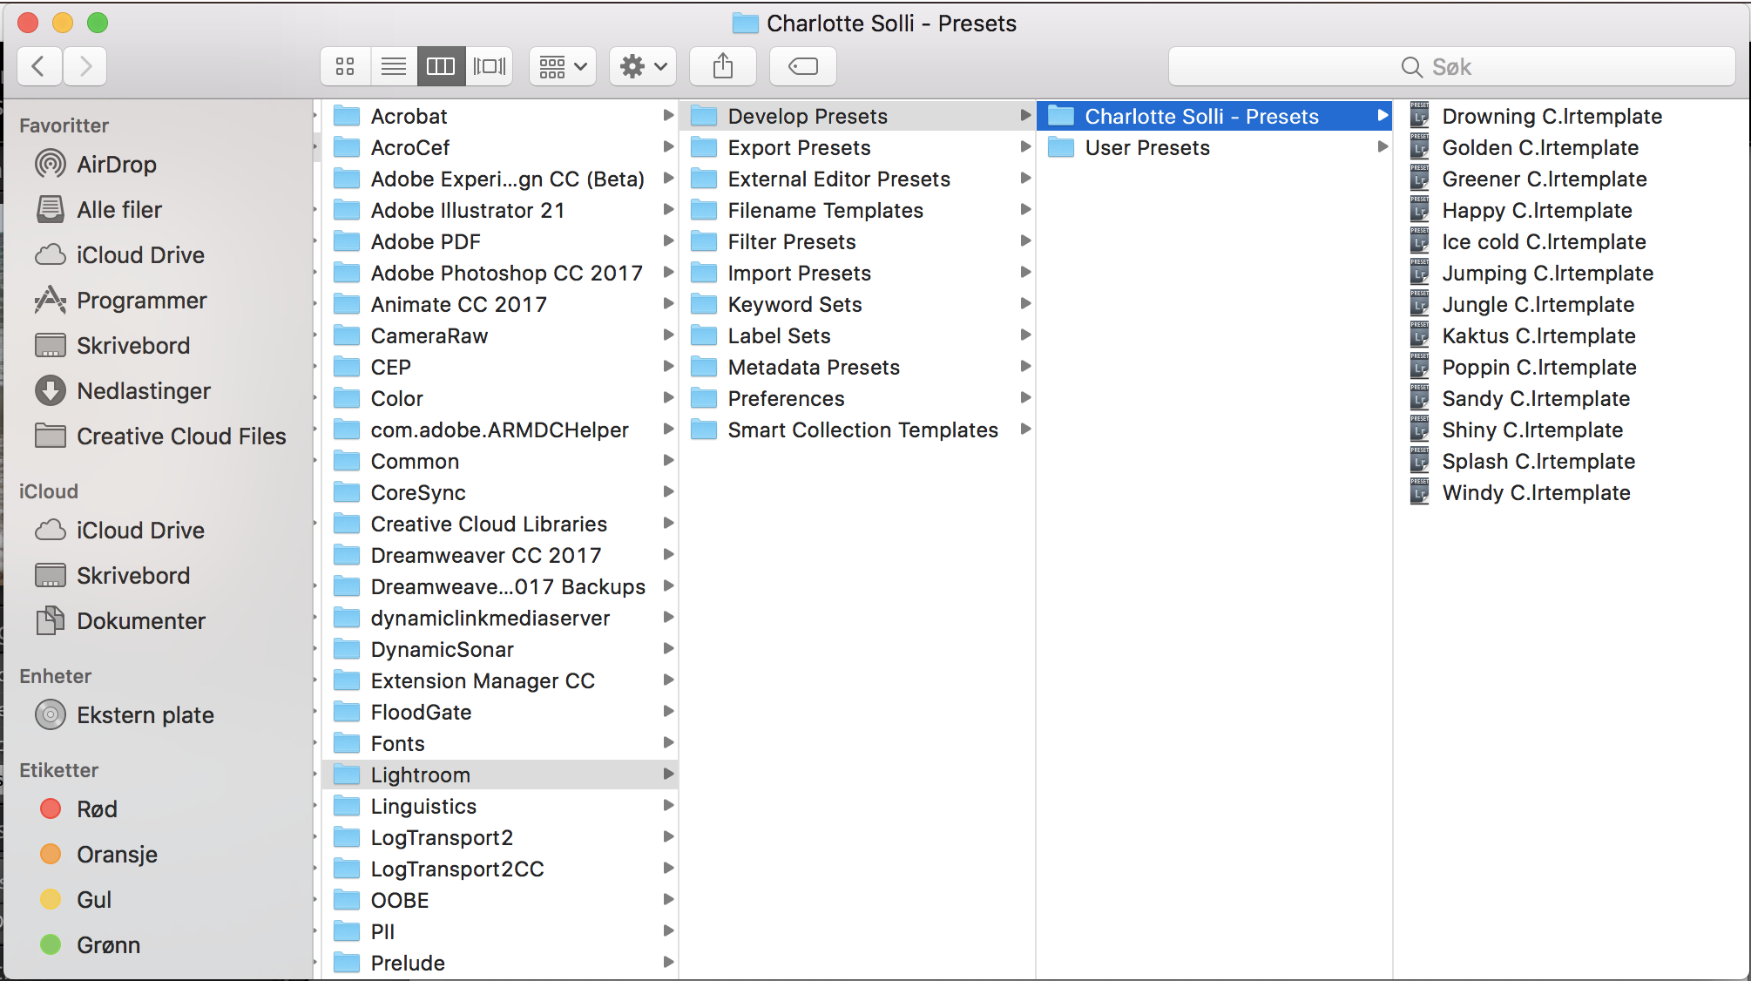Open Creative Cloud Files in sidebar
The image size is (1751, 981).
(x=181, y=436)
